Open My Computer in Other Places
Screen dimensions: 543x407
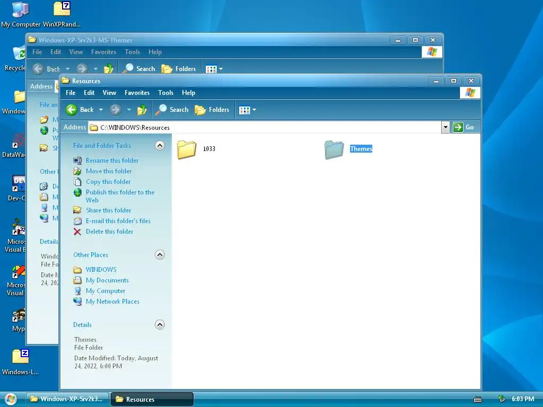pos(106,291)
